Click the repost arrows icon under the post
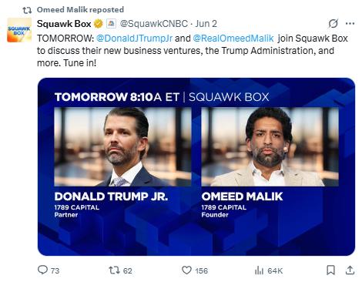 114,270
